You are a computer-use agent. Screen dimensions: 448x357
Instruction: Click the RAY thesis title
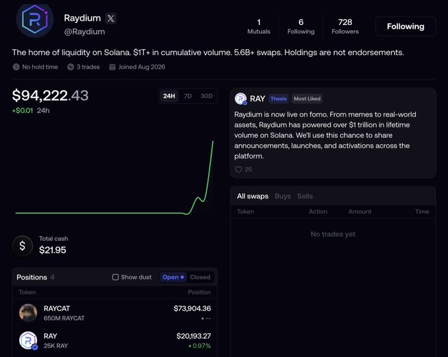[258, 99]
